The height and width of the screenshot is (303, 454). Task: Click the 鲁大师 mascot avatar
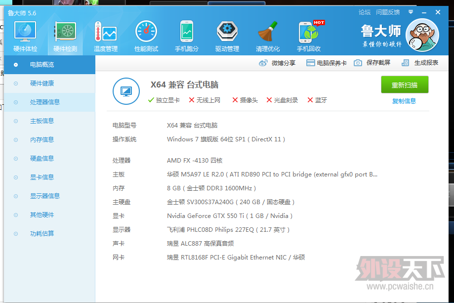tap(422, 35)
